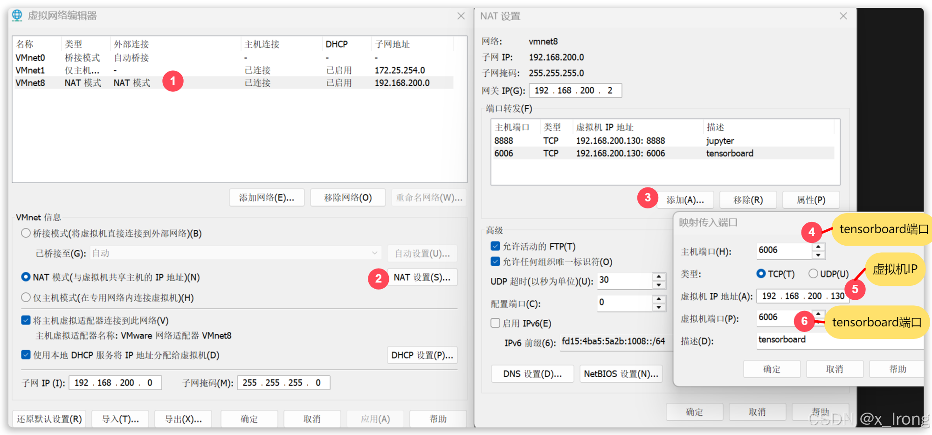Click 取消 in NAT 设置 window

(757, 412)
